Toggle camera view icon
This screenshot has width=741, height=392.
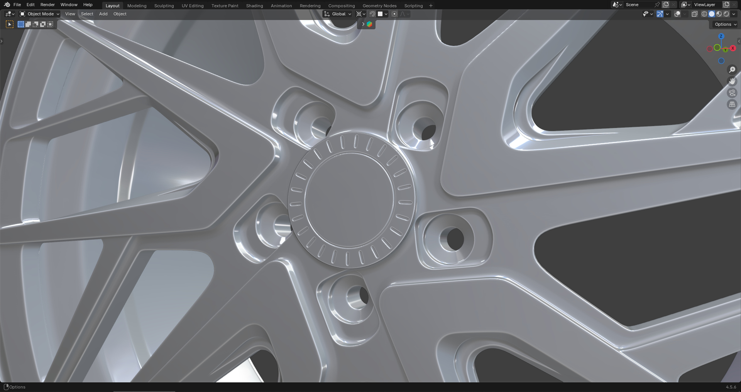point(732,93)
